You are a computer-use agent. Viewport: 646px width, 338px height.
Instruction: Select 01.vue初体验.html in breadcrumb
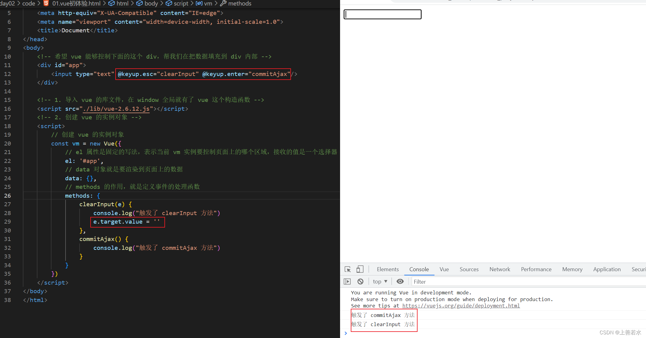coord(76,3)
